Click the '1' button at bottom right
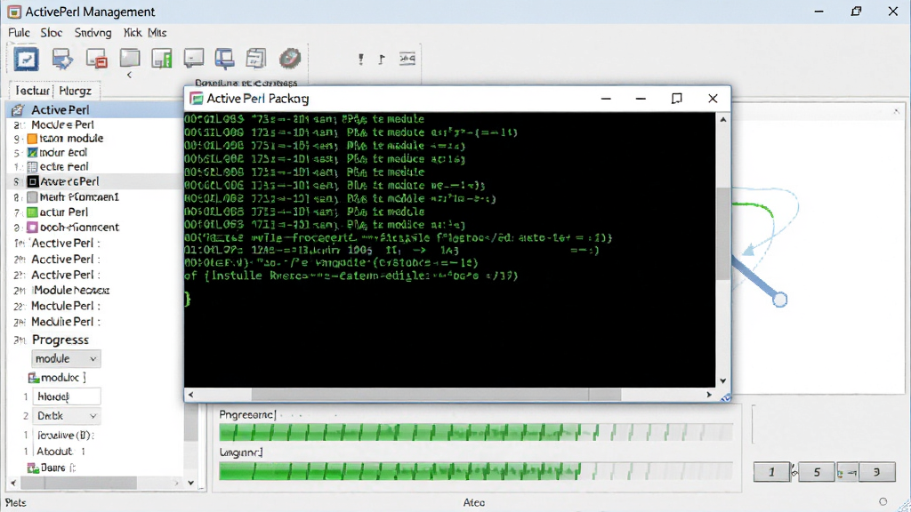Viewport: 911px width, 512px height. click(771, 472)
